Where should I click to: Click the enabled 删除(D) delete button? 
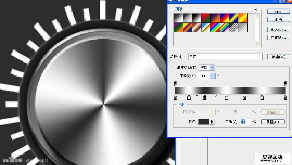(273, 122)
